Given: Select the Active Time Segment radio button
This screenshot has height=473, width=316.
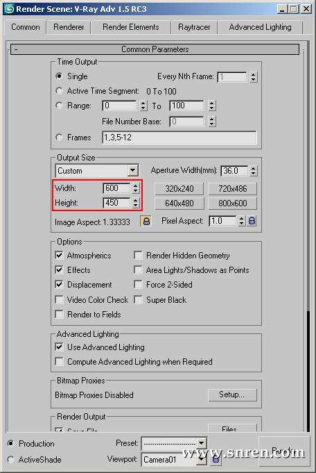Looking at the screenshot, I should 60,91.
